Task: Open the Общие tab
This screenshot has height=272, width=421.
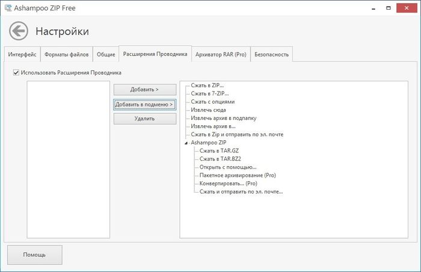Action: point(106,55)
